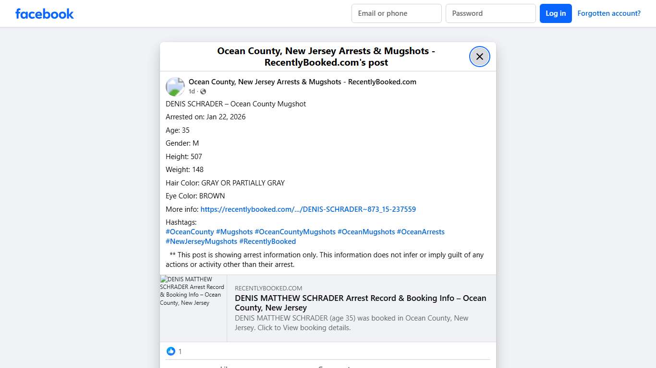Image resolution: width=656 pixels, height=368 pixels.
Task: Click the #NewJerseyMugshots hashtag
Action: tap(201, 241)
